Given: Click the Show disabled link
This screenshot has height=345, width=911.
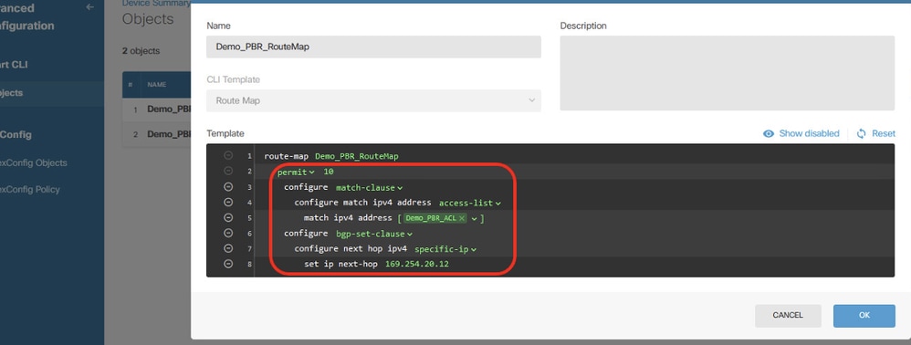Looking at the screenshot, I should [809, 133].
